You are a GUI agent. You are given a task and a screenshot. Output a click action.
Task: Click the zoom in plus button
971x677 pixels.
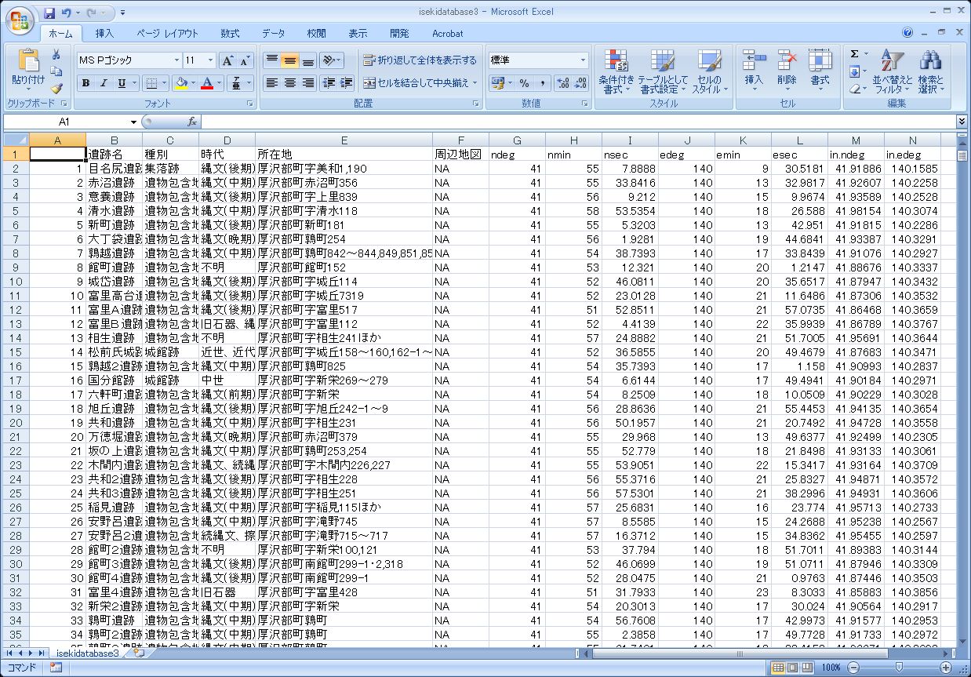(946, 668)
